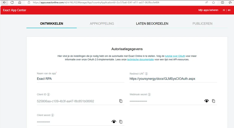Select the Autorisatiegegevens heading
Image resolution: width=234 pixels, height=128 pixels.
click(x=127, y=49)
